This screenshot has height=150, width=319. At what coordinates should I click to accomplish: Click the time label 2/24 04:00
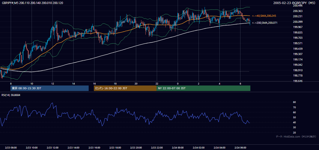click(x=219, y=147)
